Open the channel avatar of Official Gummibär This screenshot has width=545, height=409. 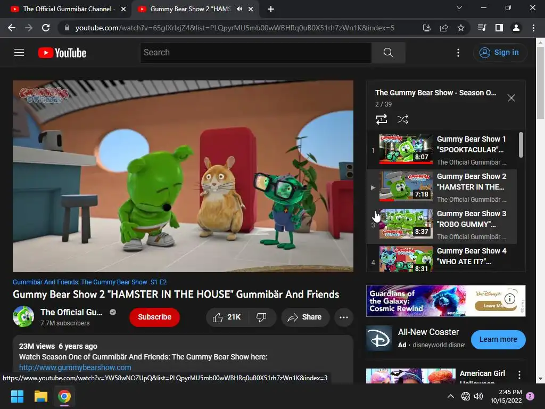click(23, 316)
